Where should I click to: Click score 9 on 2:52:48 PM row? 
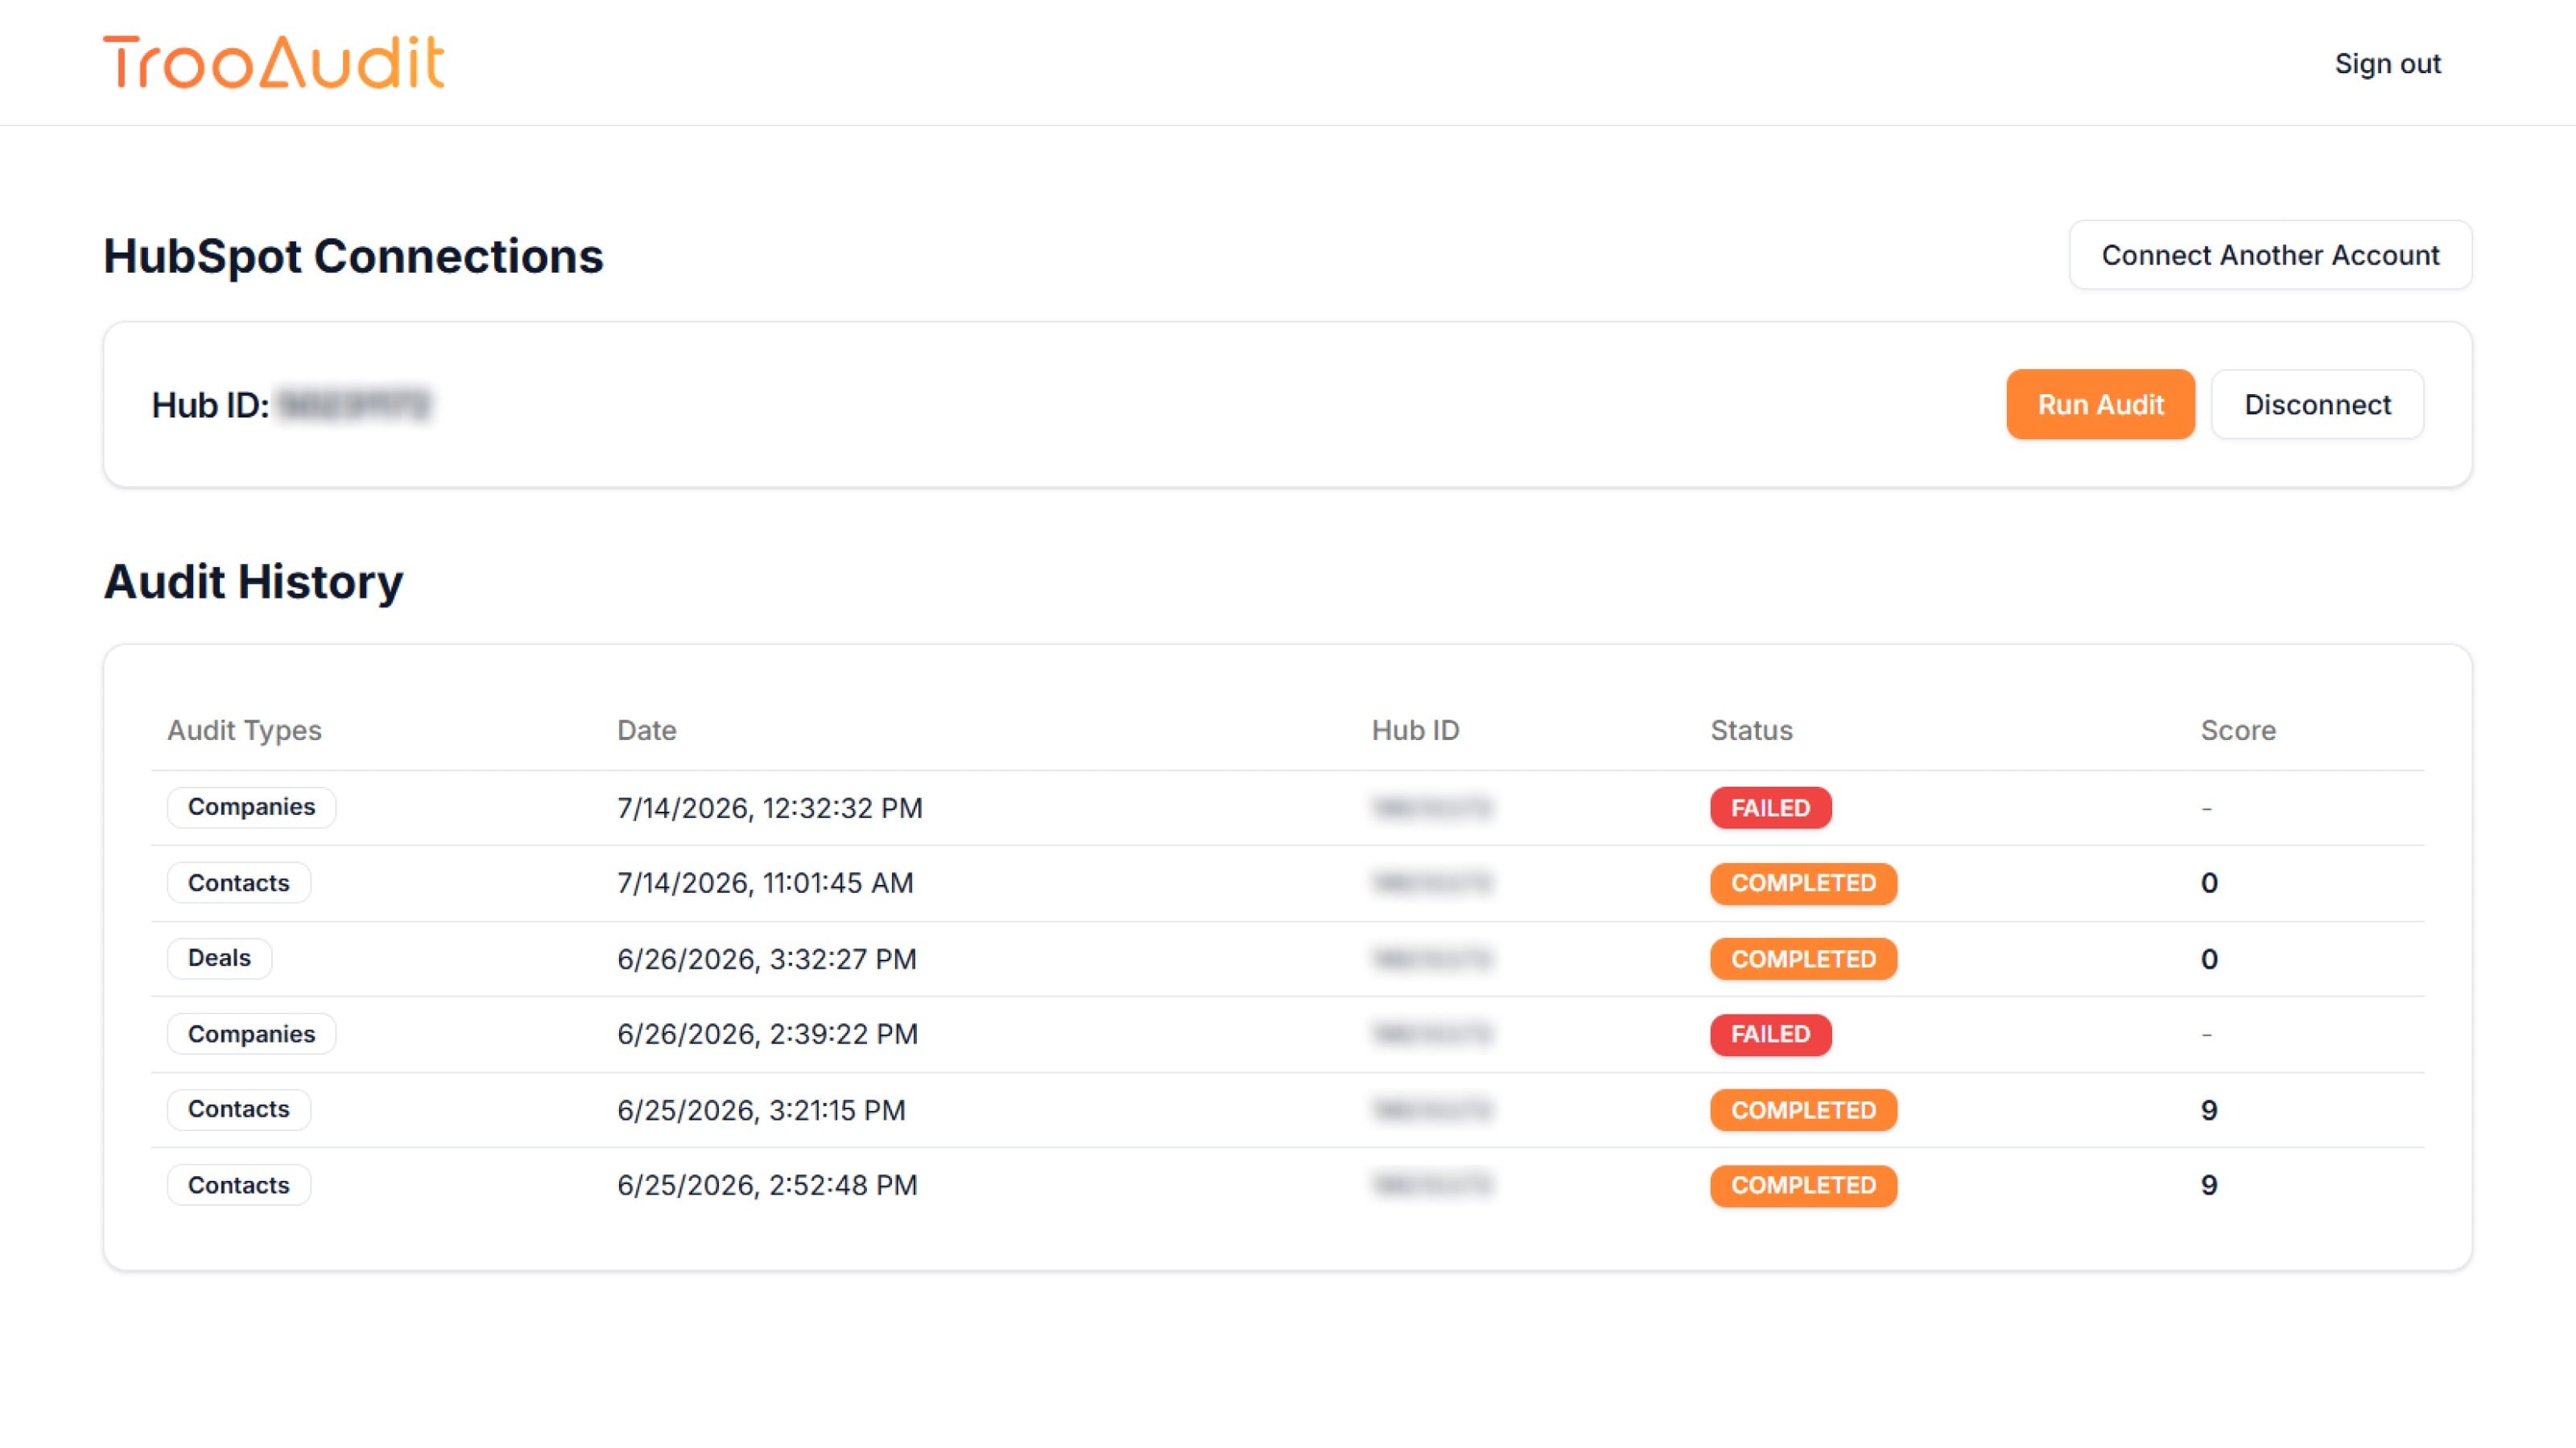coord(2209,1185)
